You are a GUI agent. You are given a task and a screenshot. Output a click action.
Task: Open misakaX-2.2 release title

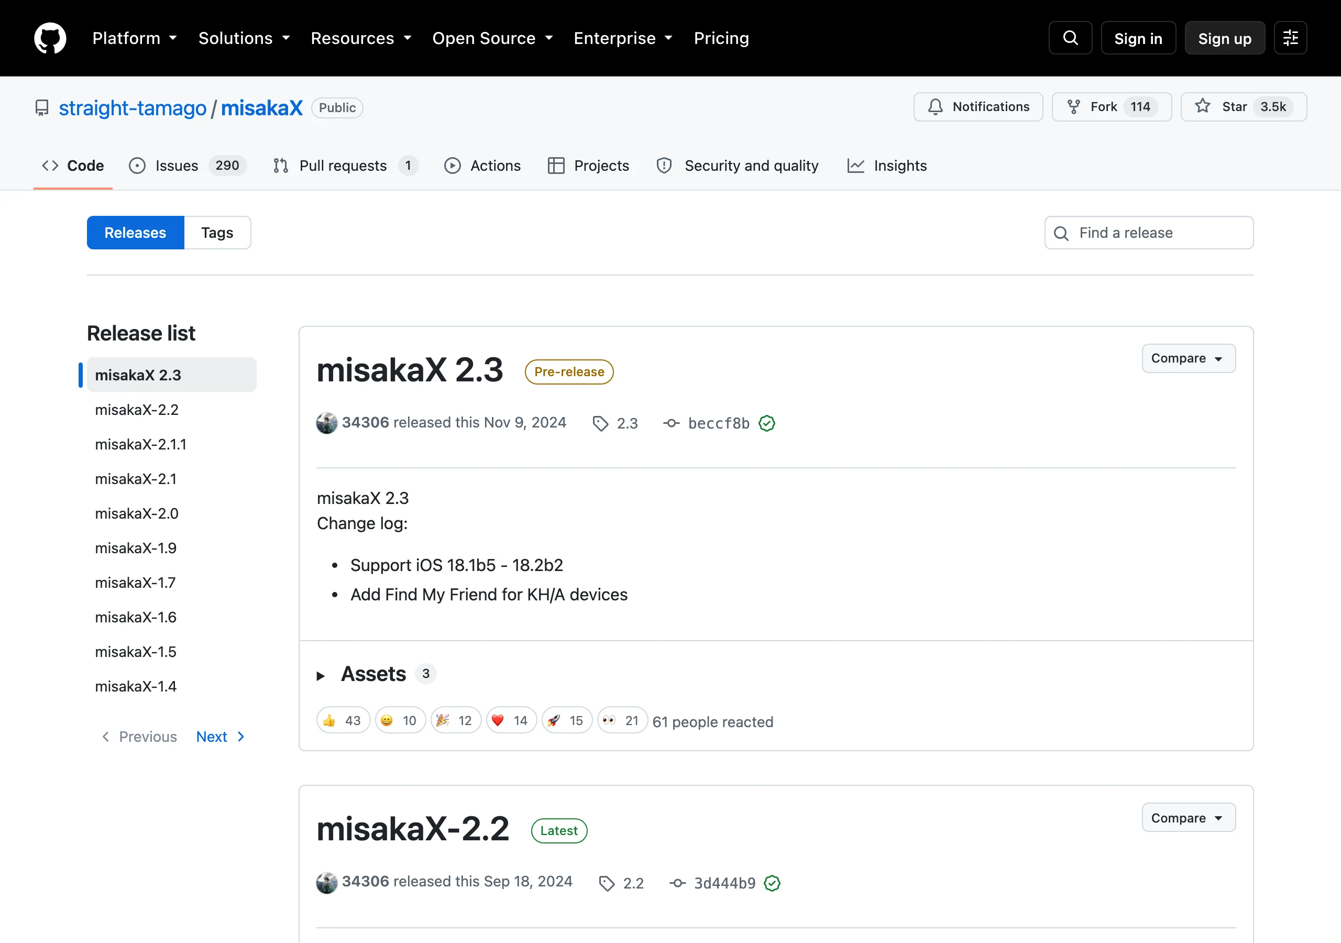[413, 828]
